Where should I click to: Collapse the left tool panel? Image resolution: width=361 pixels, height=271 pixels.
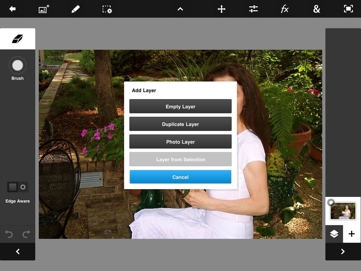pyautogui.click(x=17, y=251)
